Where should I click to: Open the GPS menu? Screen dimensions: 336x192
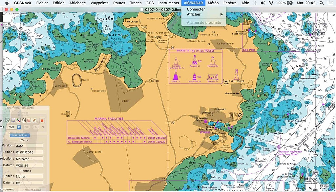pyautogui.click(x=150, y=3)
